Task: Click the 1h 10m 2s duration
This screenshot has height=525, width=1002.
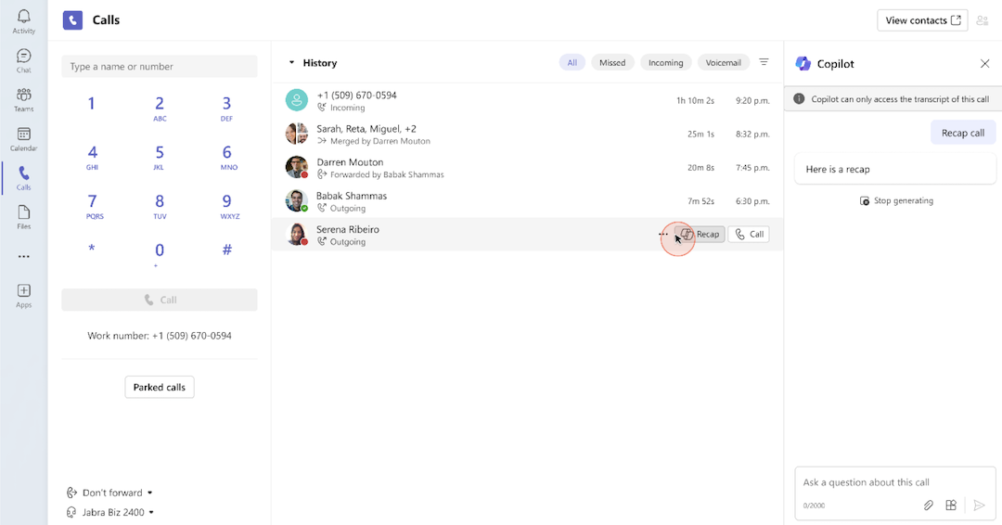Action: click(695, 100)
